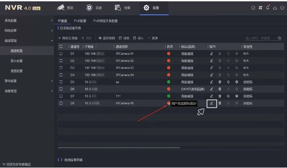Click the power icon in the top bar

(282, 7)
